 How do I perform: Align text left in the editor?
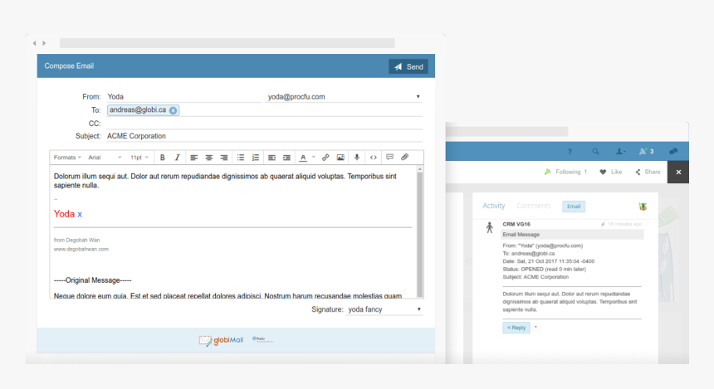click(x=194, y=158)
